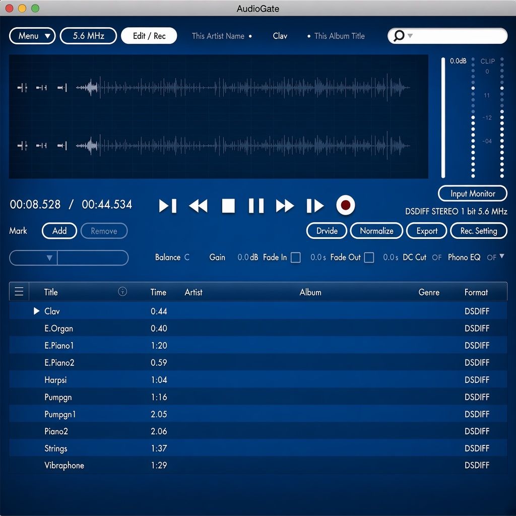Start recording with red record button
The height and width of the screenshot is (516, 516).
coord(346,205)
